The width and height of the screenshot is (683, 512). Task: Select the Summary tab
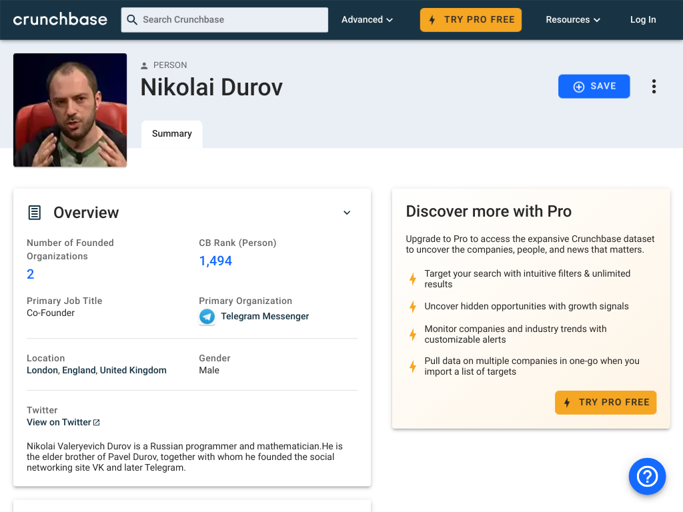pyautogui.click(x=171, y=133)
